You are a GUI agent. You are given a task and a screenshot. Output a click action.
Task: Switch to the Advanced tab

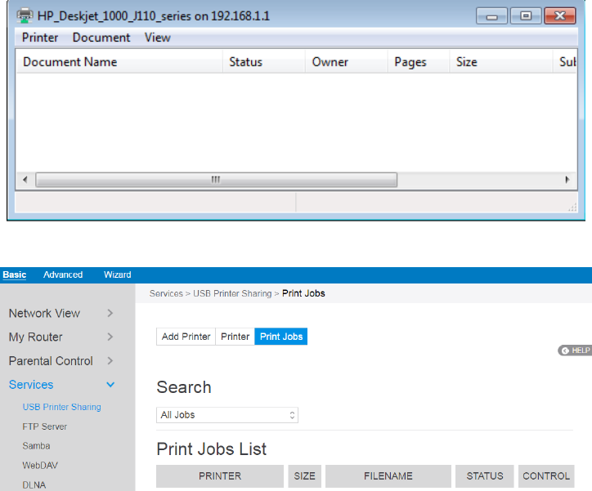(x=63, y=275)
